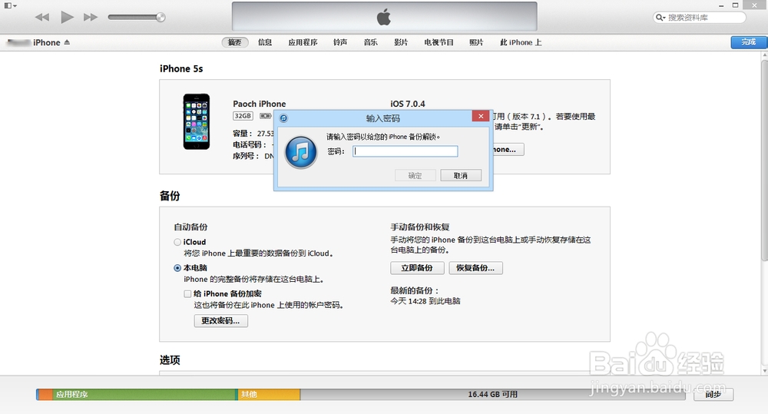
Task: Click 取消 in the password dialog
Action: tap(460, 175)
